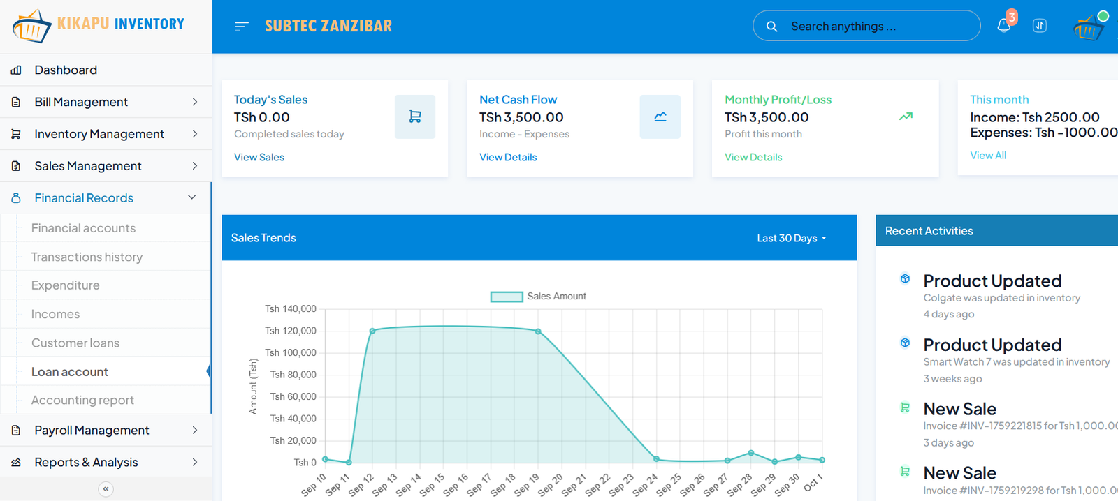Click the basket profile avatar icon
1118x501 pixels.
(1088, 28)
